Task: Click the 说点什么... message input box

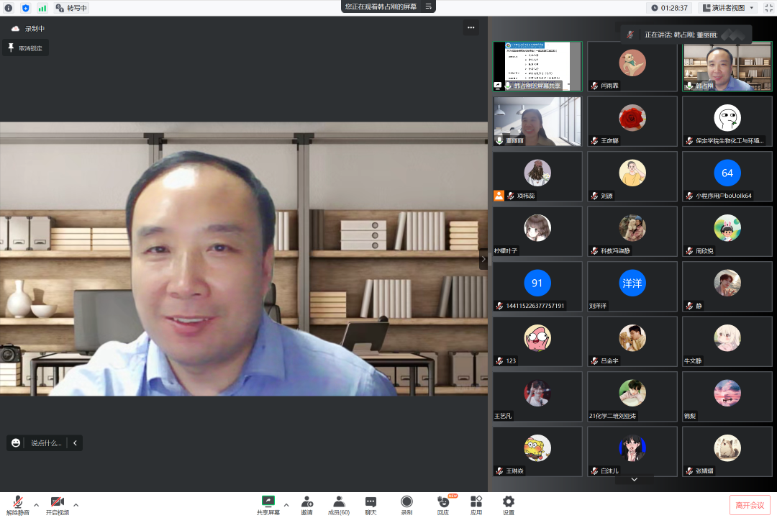Action: point(46,443)
